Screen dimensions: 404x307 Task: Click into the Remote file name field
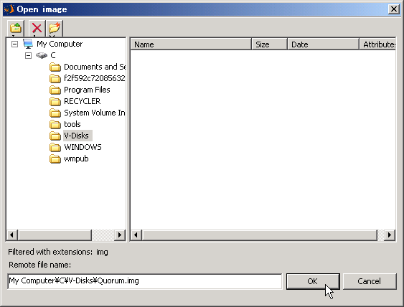click(145, 281)
